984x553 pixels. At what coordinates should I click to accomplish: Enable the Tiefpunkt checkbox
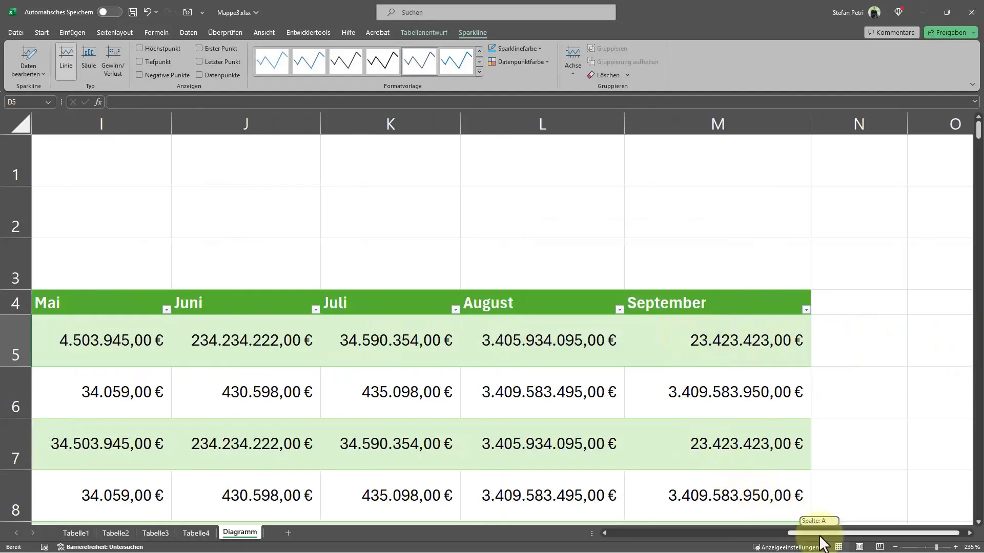tap(139, 61)
